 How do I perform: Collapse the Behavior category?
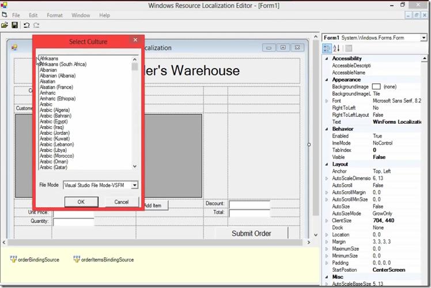tap(327, 129)
